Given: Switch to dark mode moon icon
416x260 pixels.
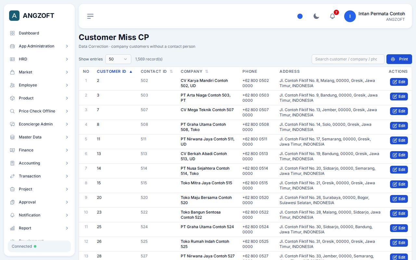Looking at the screenshot, I should [316, 16].
